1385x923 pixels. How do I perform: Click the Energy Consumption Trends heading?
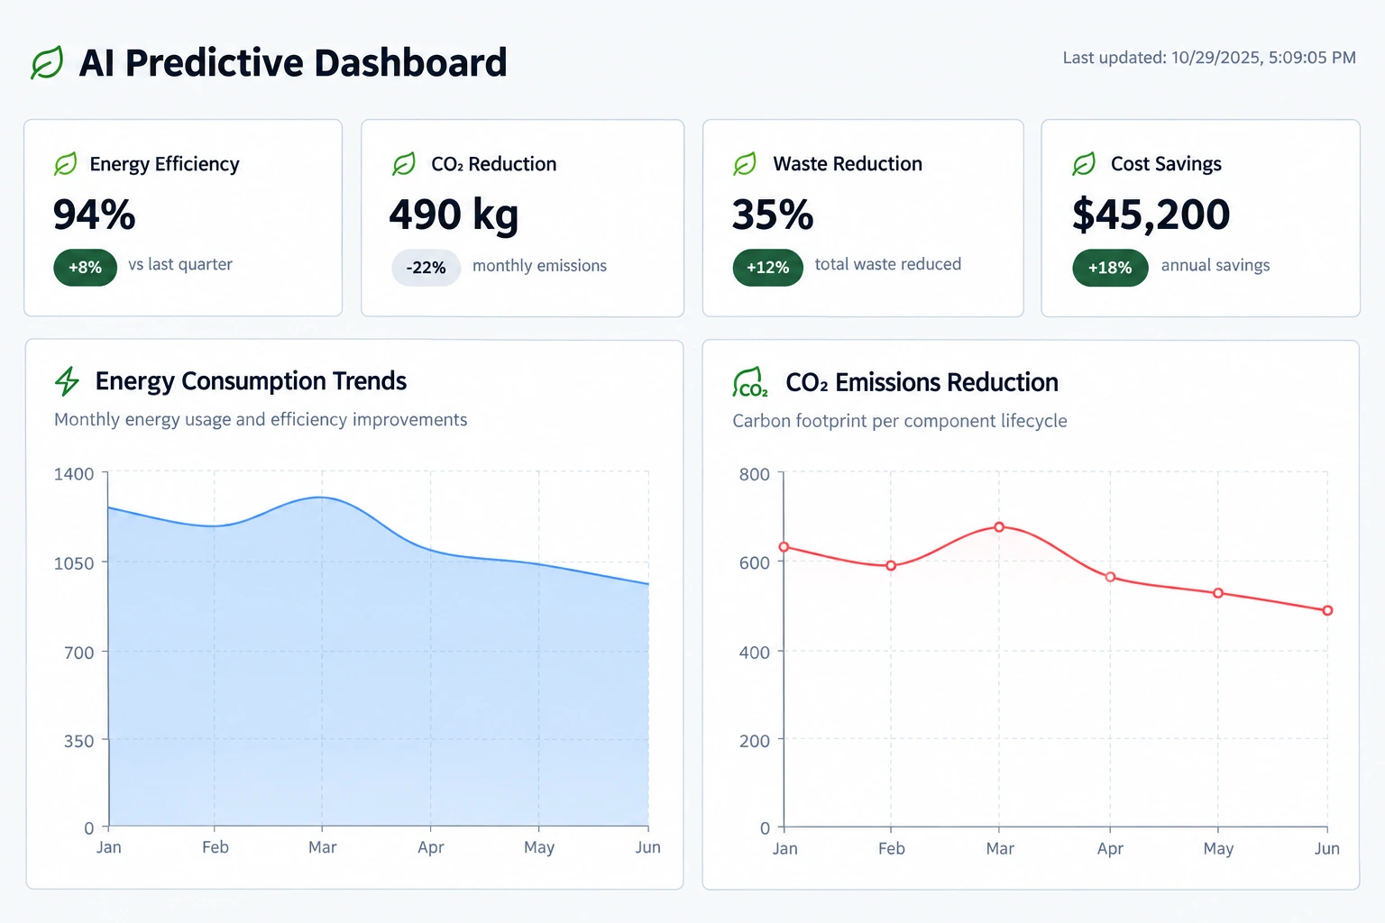pos(251,381)
